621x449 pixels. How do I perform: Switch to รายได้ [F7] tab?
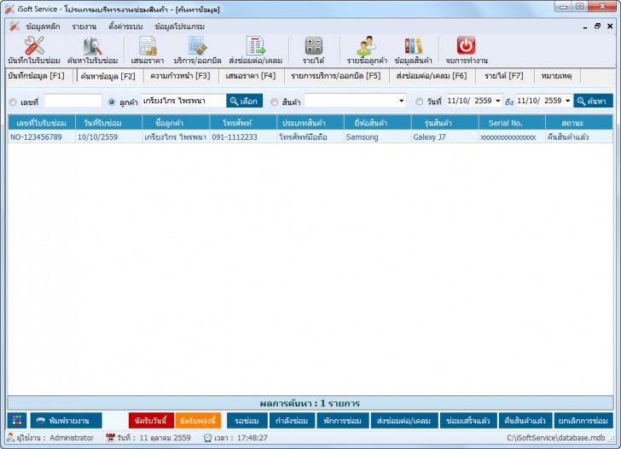(x=504, y=76)
